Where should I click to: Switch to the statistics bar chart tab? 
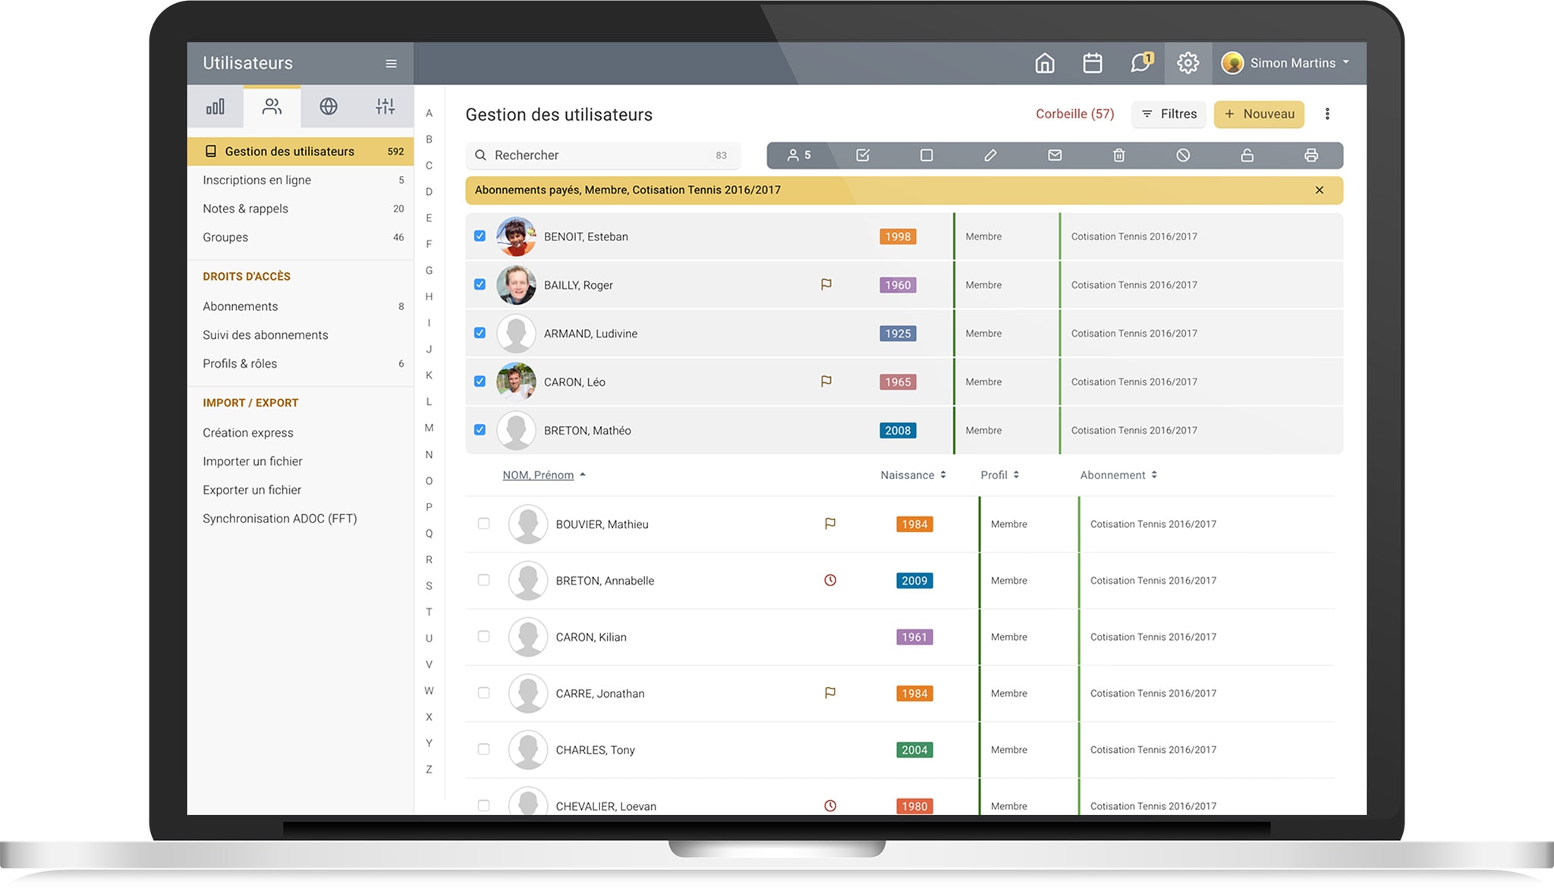pos(215,107)
